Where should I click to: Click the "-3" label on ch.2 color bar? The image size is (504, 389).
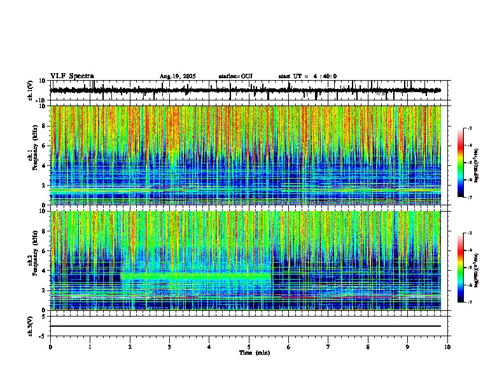(469, 233)
